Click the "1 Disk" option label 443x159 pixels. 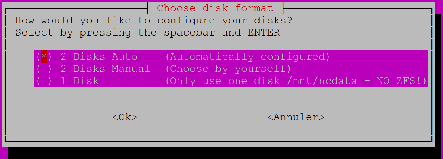tap(80, 81)
